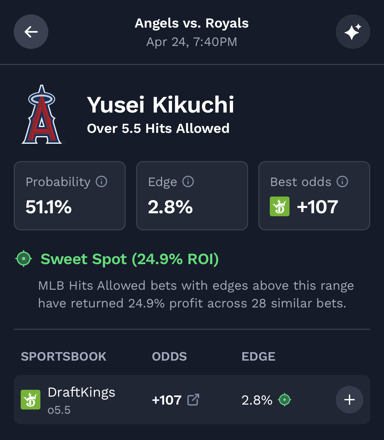Add DraftKings bet with plus button
384x440 pixels.
point(349,400)
